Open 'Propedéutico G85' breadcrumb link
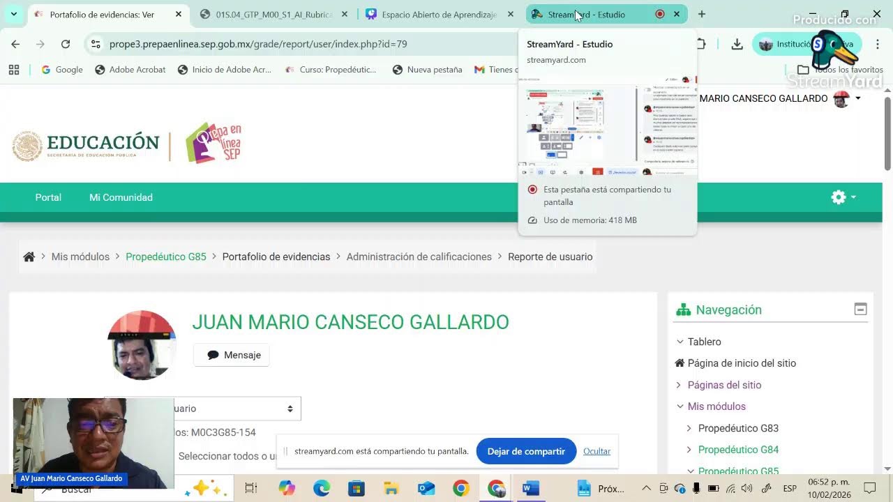The height and width of the screenshot is (502, 893). (x=166, y=257)
